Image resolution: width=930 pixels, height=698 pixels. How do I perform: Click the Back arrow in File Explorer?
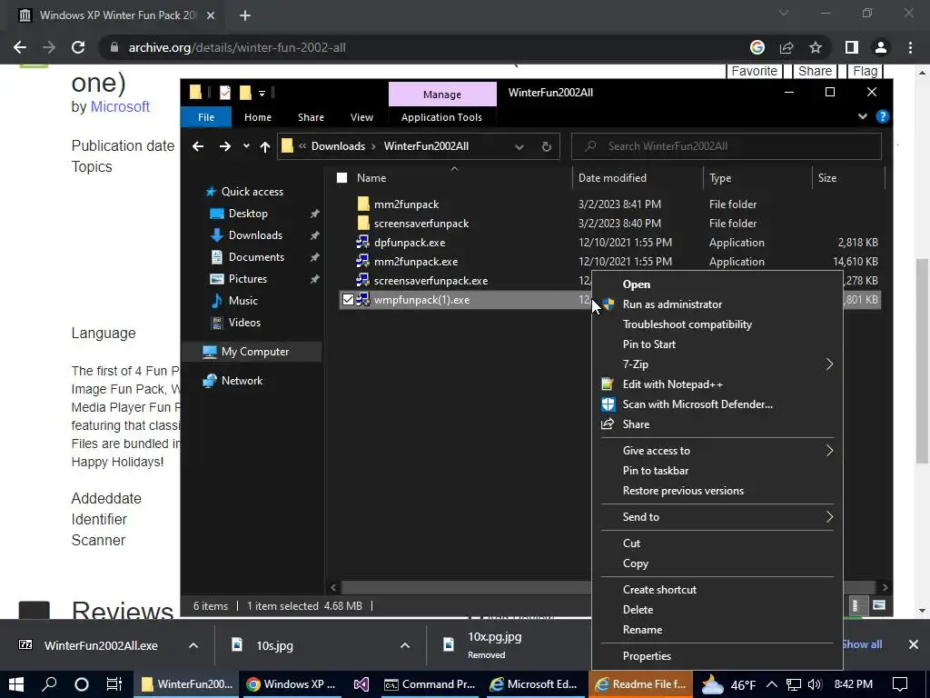(198, 146)
